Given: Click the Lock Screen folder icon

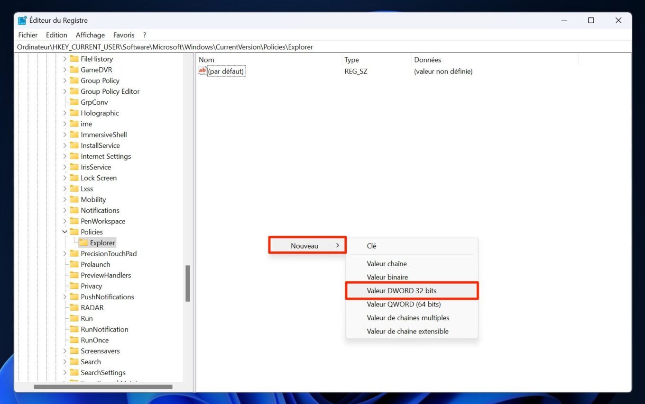Looking at the screenshot, I should pyautogui.click(x=74, y=178).
